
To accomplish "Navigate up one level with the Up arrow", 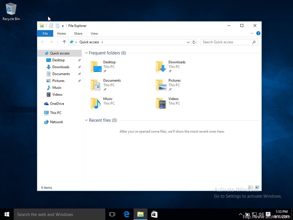I will tap(64, 42).
